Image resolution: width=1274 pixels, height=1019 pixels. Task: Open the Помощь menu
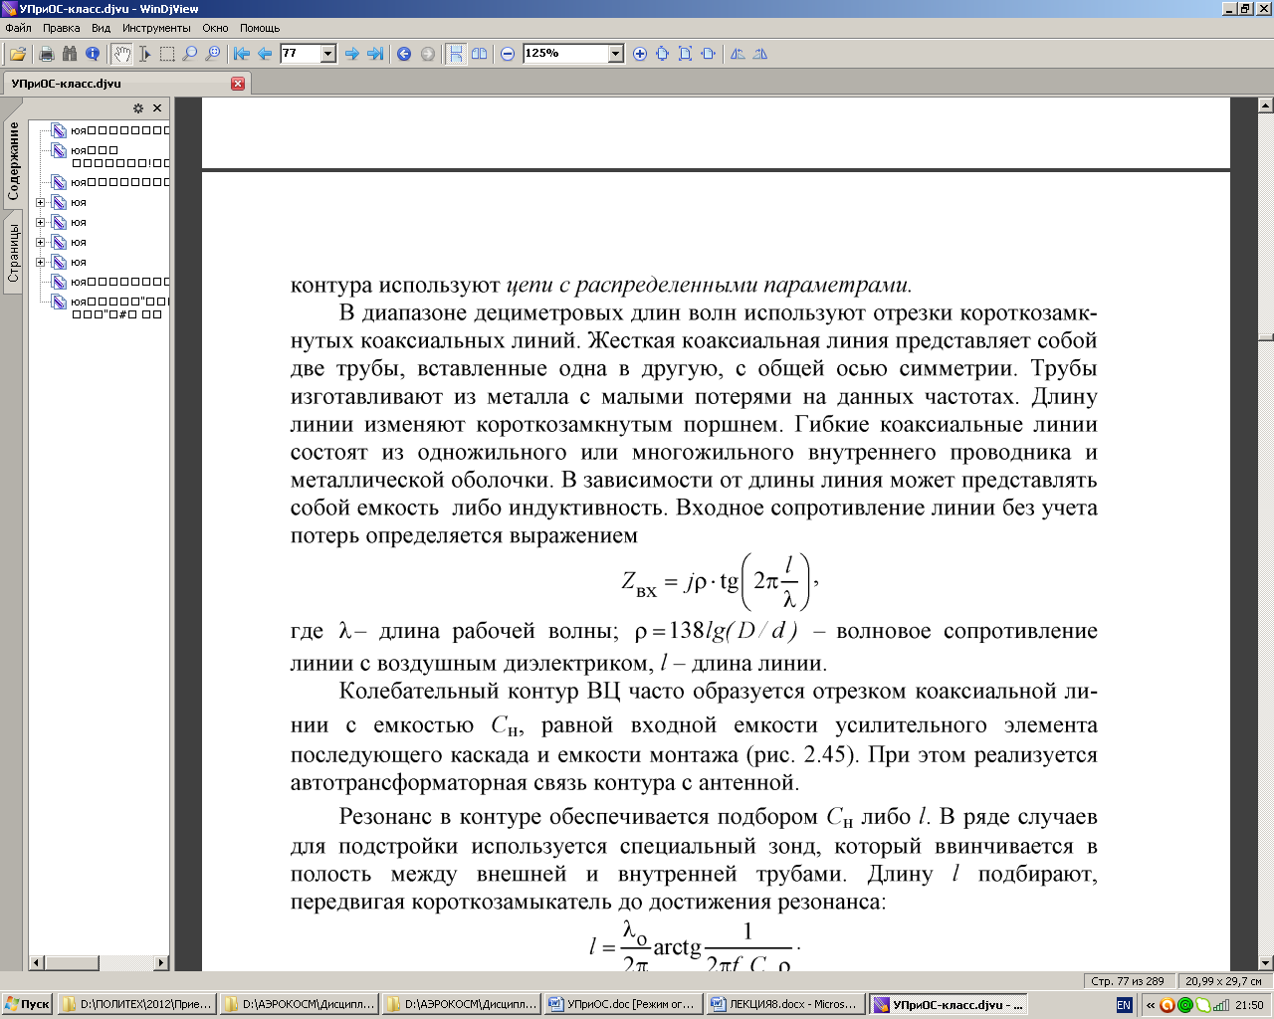point(260,28)
